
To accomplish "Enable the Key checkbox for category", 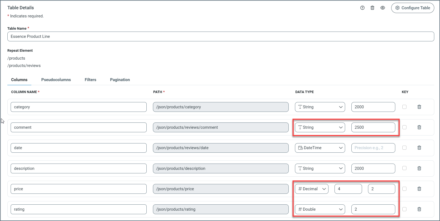I will click(x=404, y=107).
